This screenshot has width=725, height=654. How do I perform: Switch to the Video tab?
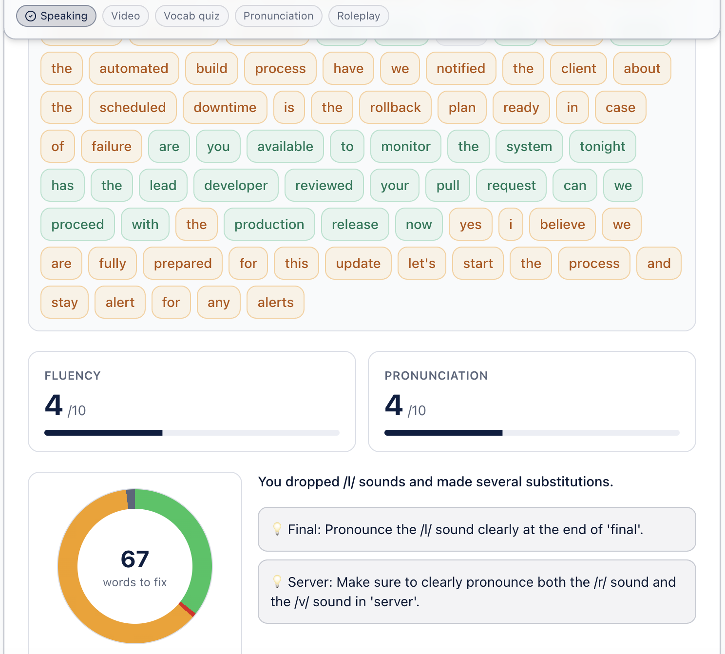click(126, 16)
